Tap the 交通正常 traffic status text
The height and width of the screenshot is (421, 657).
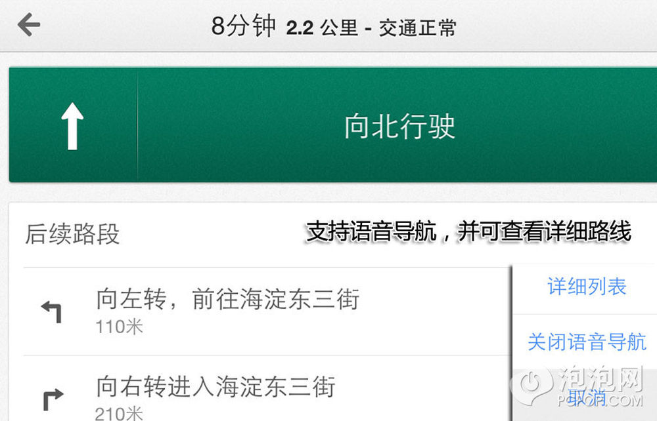(x=417, y=28)
